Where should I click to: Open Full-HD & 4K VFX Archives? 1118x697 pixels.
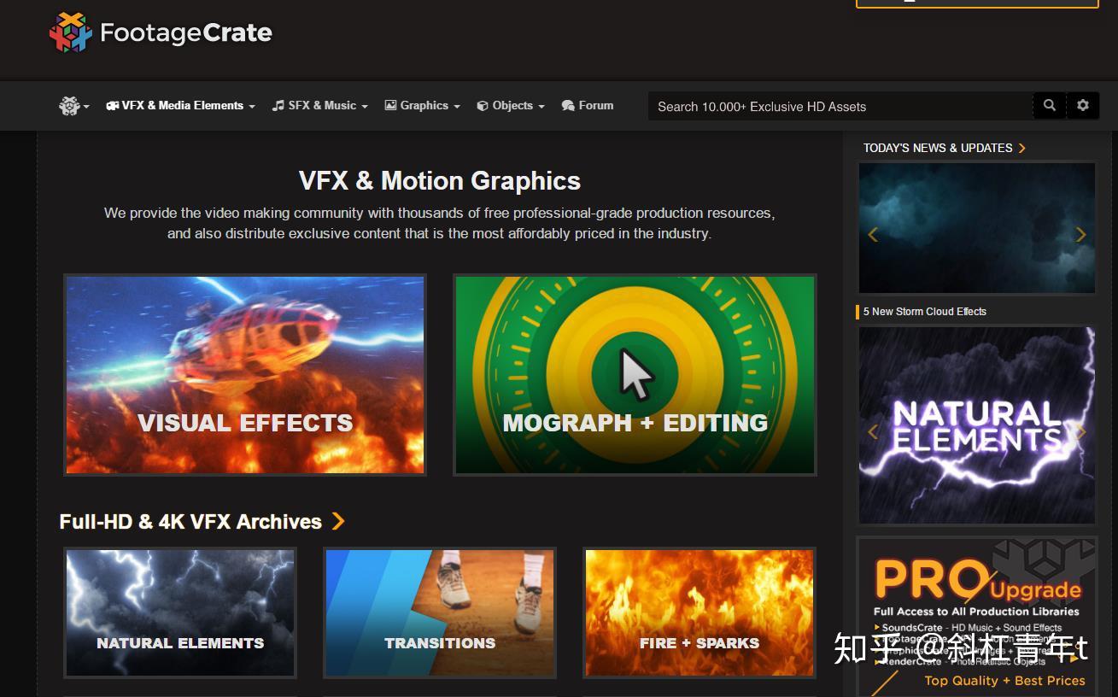click(x=190, y=521)
